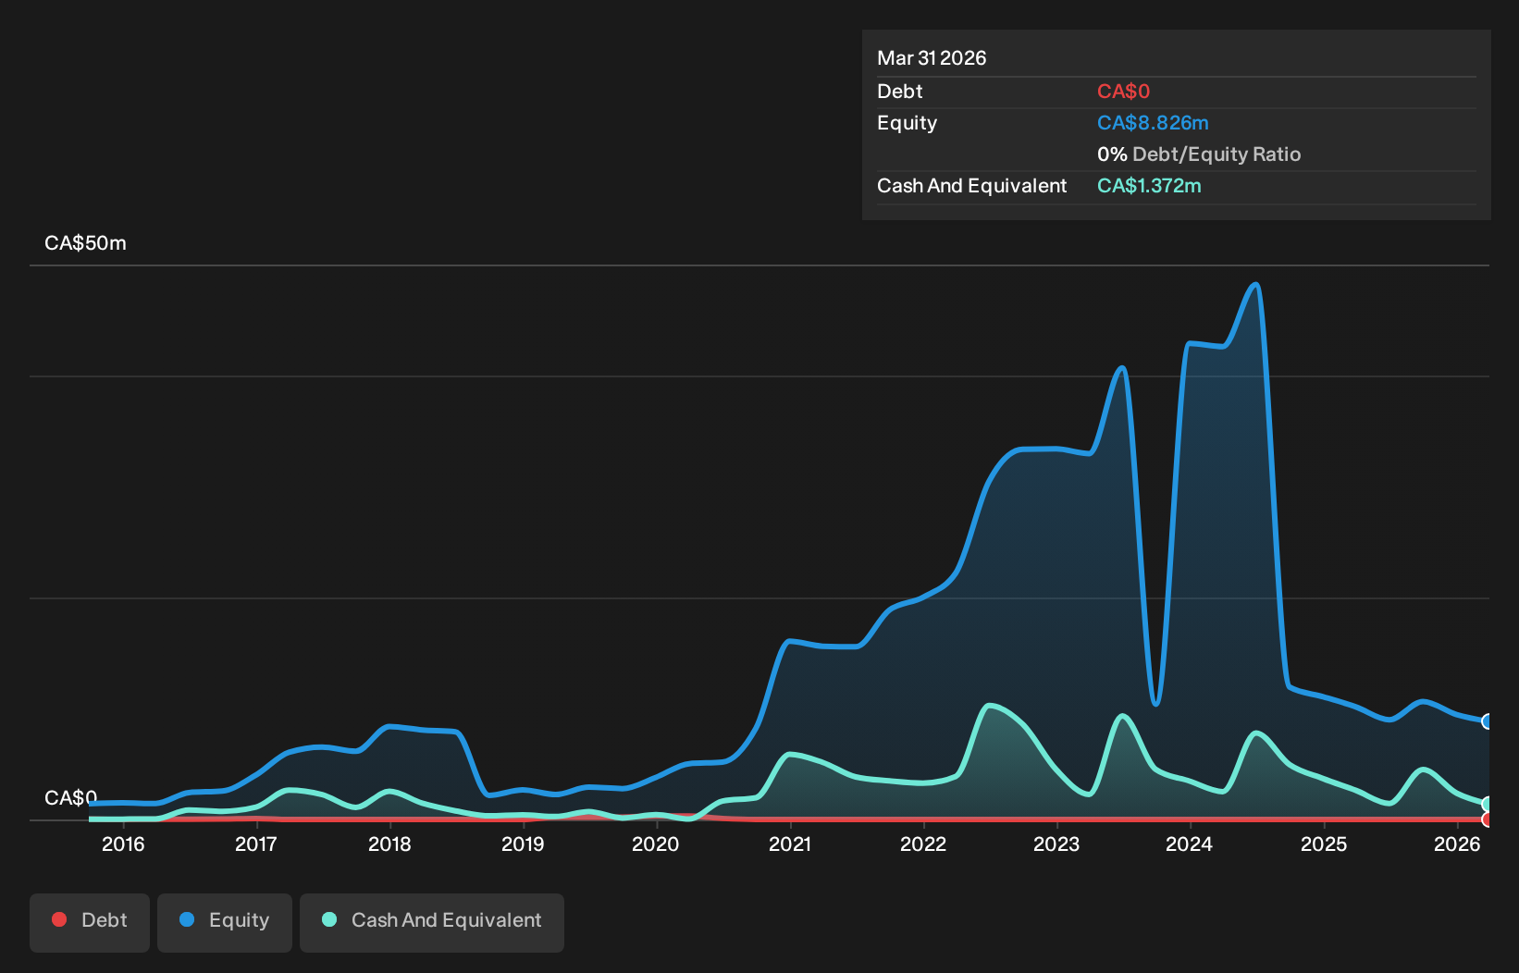Click the 2019 x-axis label
Screen dimensions: 1519x973
[523, 844]
